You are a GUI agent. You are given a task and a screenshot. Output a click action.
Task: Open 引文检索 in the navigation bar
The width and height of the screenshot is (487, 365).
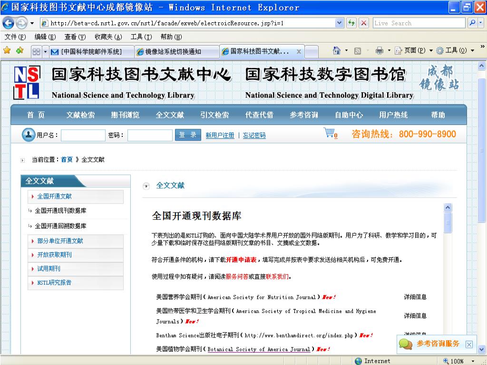coord(214,115)
